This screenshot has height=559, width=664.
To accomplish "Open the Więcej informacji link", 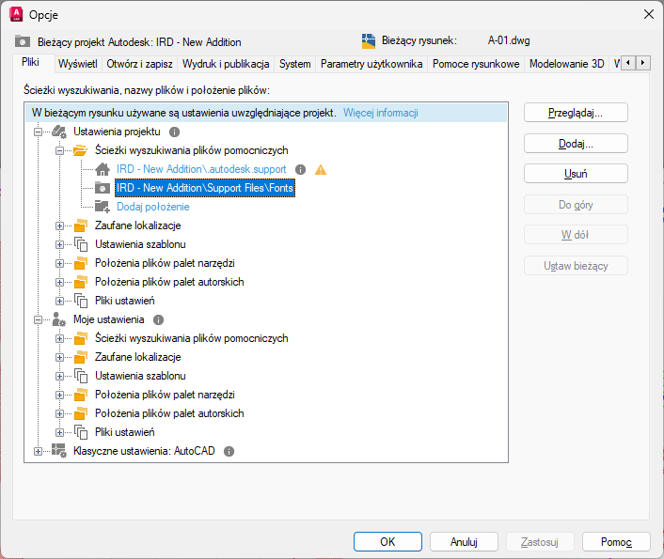I will pos(381,113).
